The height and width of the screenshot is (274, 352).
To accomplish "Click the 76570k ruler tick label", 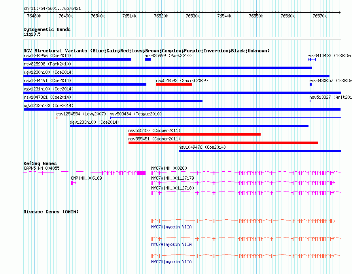I will click(320, 16).
